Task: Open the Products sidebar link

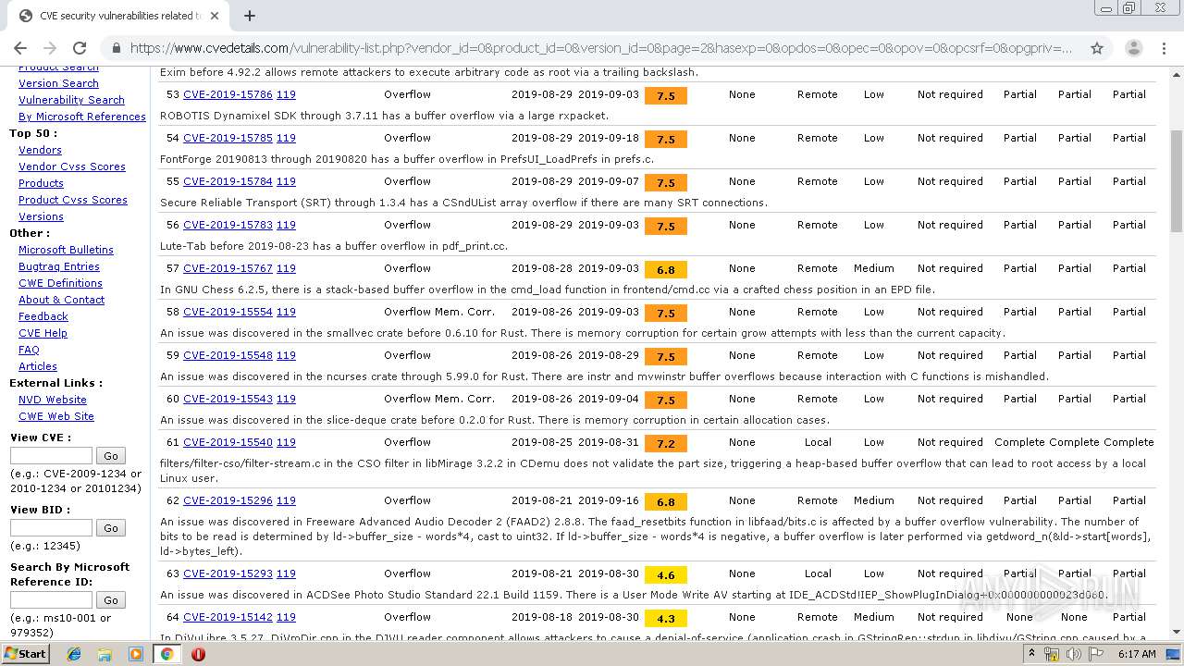Action: click(41, 183)
